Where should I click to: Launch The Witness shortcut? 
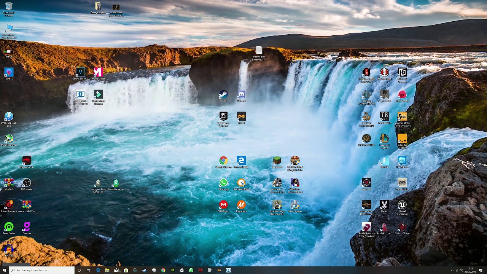click(402, 162)
